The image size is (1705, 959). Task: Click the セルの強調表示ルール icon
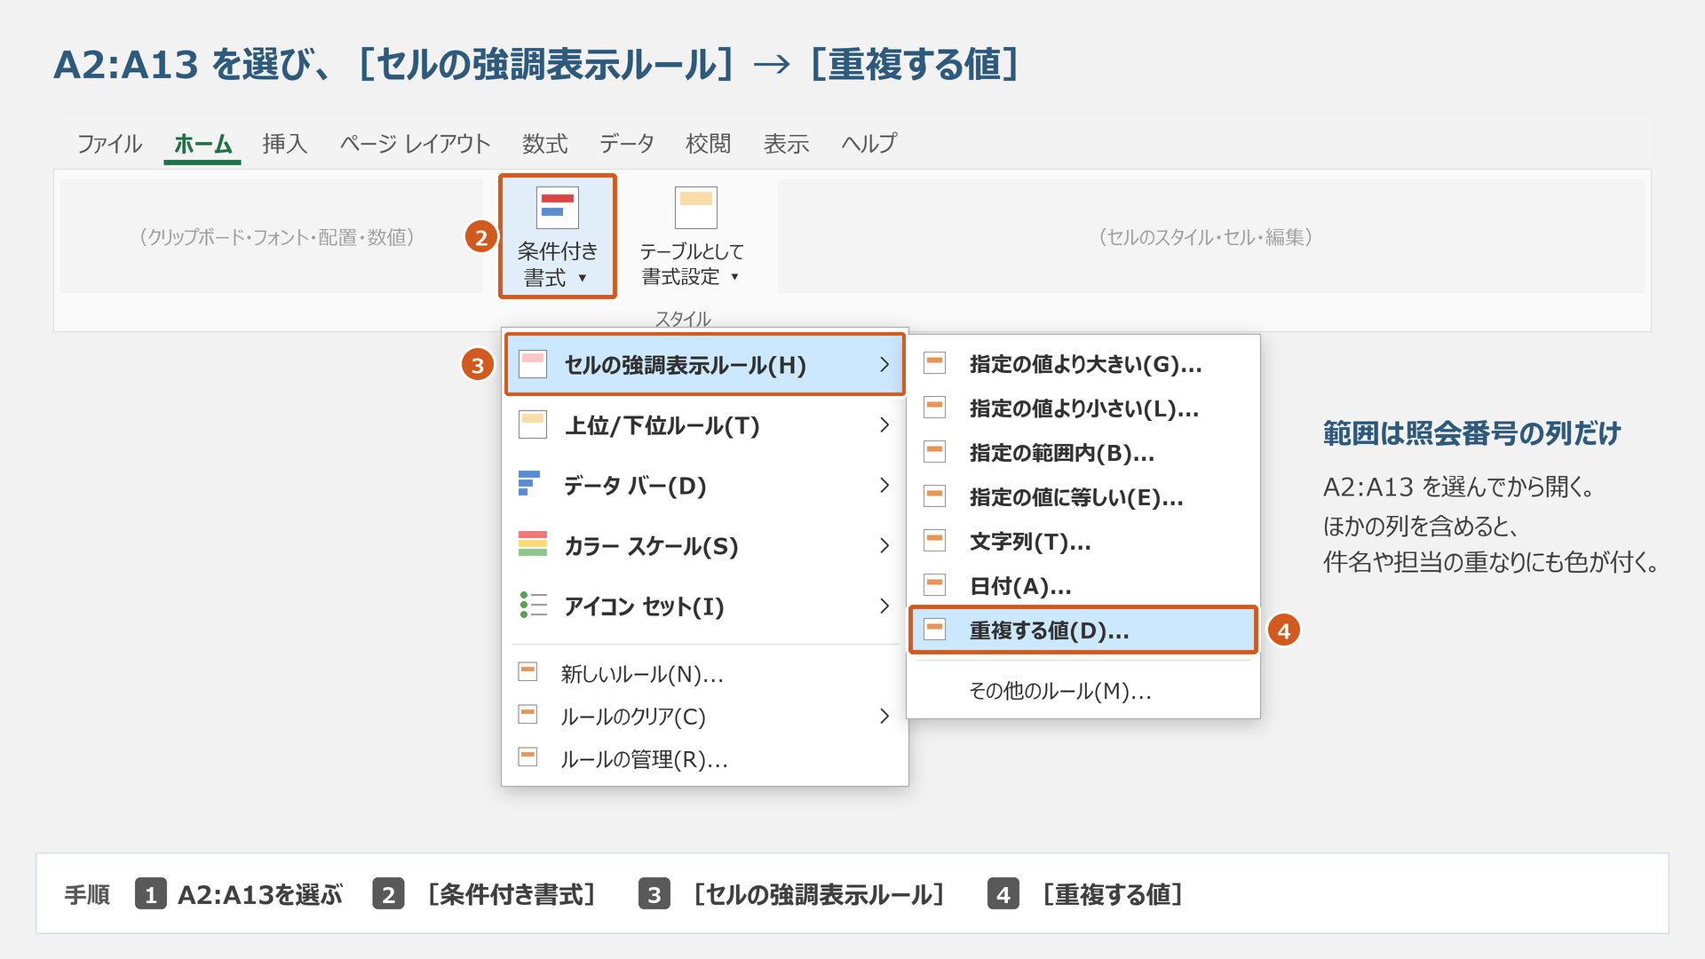pos(533,364)
